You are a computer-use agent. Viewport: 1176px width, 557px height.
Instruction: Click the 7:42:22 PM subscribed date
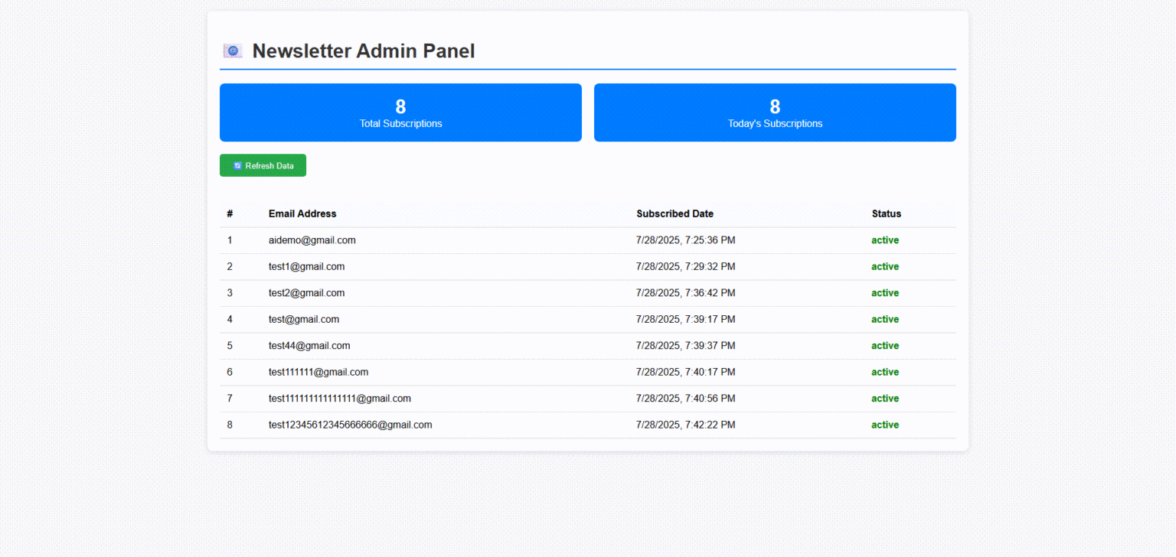(x=685, y=425)
